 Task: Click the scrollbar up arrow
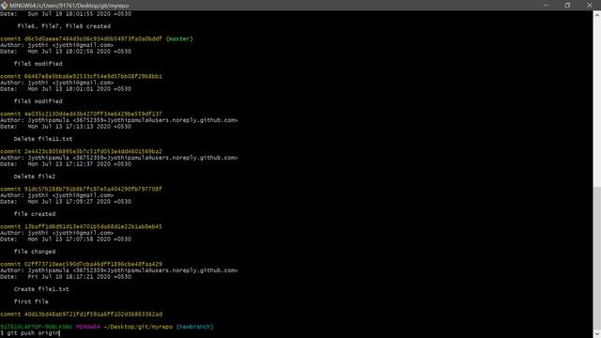pyautogui.click(x=597, y=15)
